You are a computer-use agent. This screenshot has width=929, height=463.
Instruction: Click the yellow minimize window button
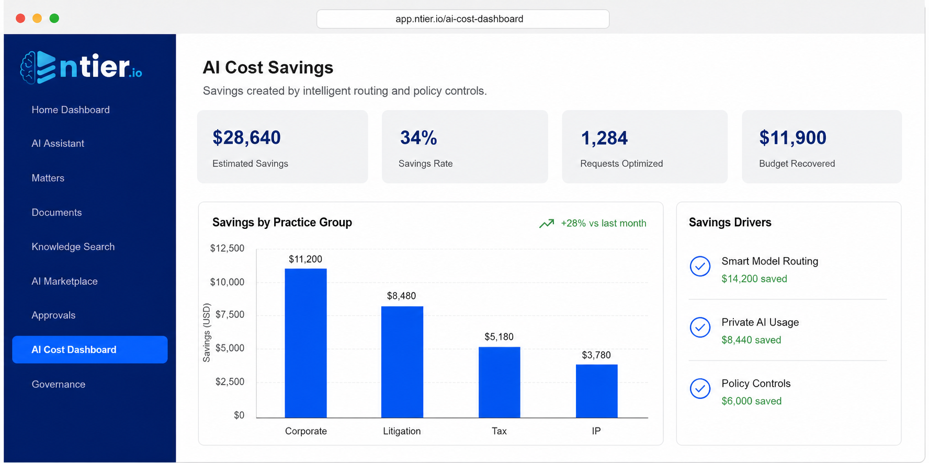click(37, 18)
